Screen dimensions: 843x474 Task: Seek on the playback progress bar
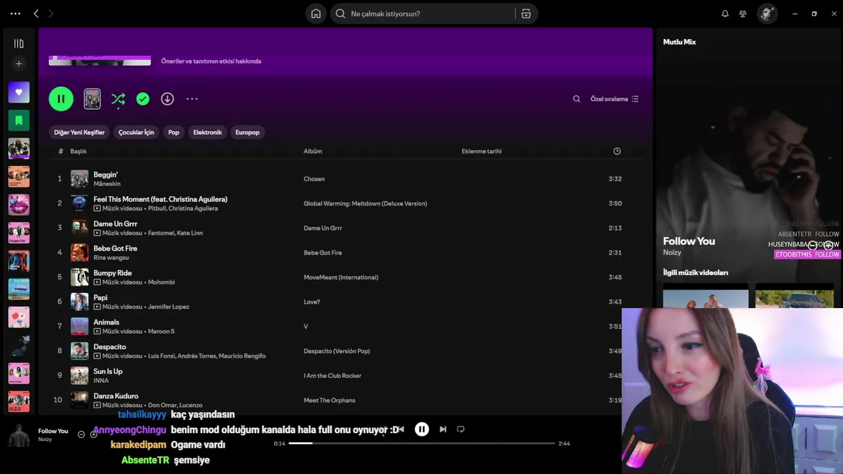pyautogui.click(x=421, y=443)
